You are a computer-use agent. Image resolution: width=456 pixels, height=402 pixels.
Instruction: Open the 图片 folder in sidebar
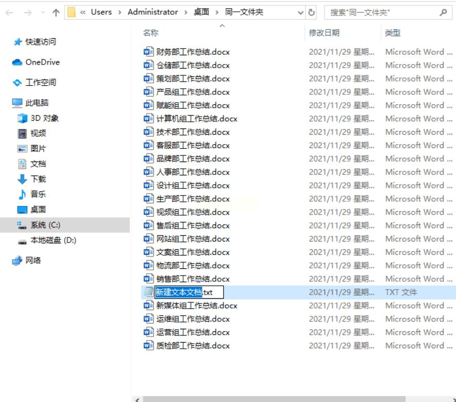(x=38, y=149)
